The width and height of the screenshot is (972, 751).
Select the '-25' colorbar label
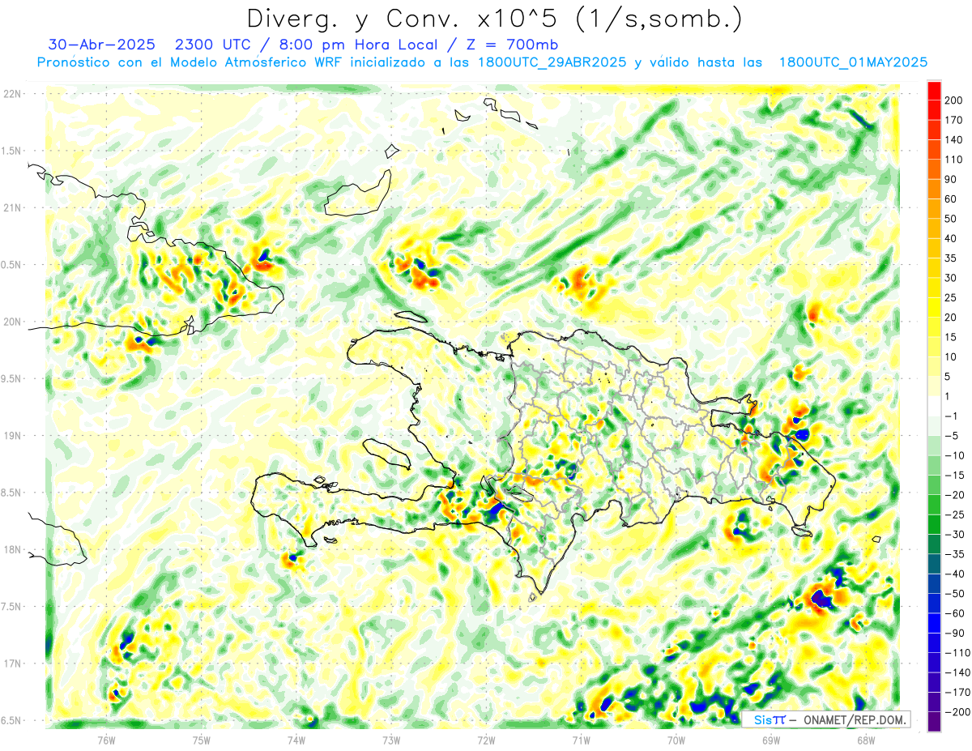(956, 514)
